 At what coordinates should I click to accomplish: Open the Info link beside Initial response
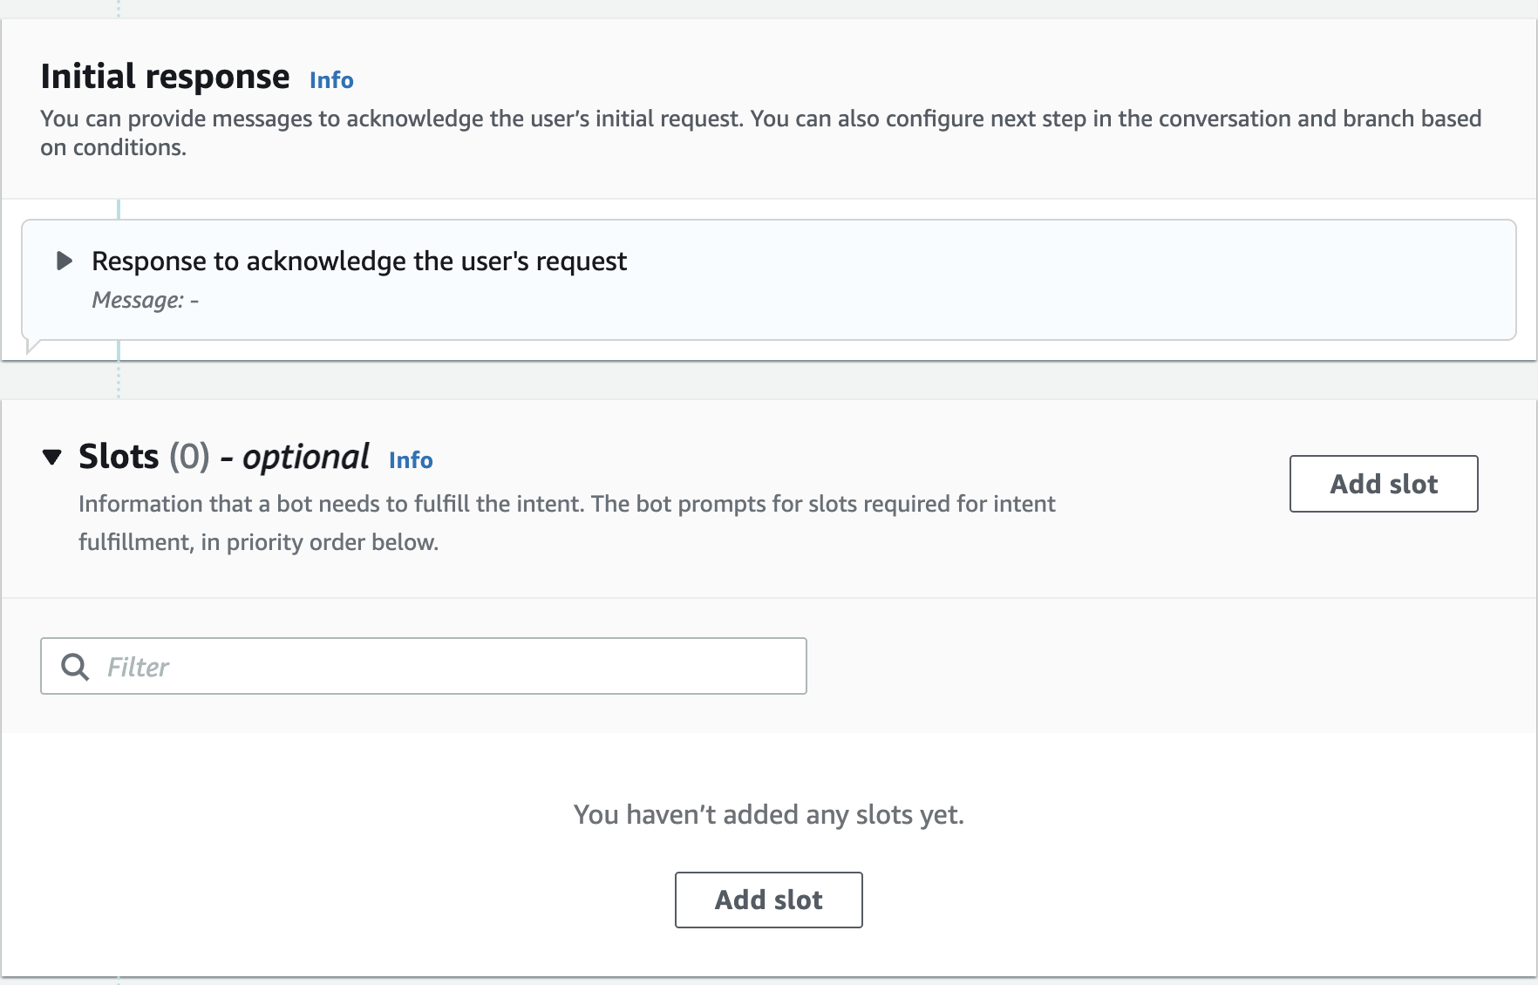click(331, 80)
